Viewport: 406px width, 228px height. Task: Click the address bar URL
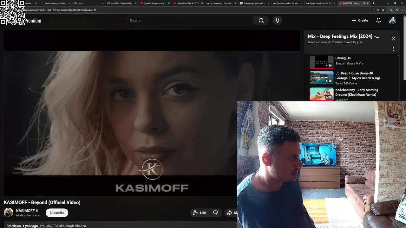click(x=60, y=10)
